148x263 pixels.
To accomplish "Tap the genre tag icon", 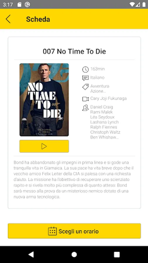I will 85,87.
